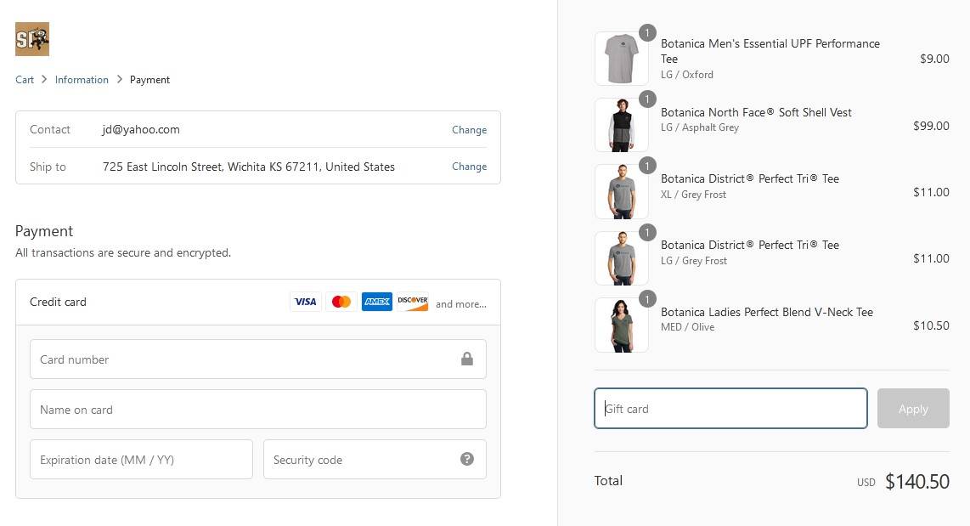This screenshot has height=526, width=970.
Task: Click quantity badge on LG Grey Frost Tee
Action: click(x=647, y=233)
